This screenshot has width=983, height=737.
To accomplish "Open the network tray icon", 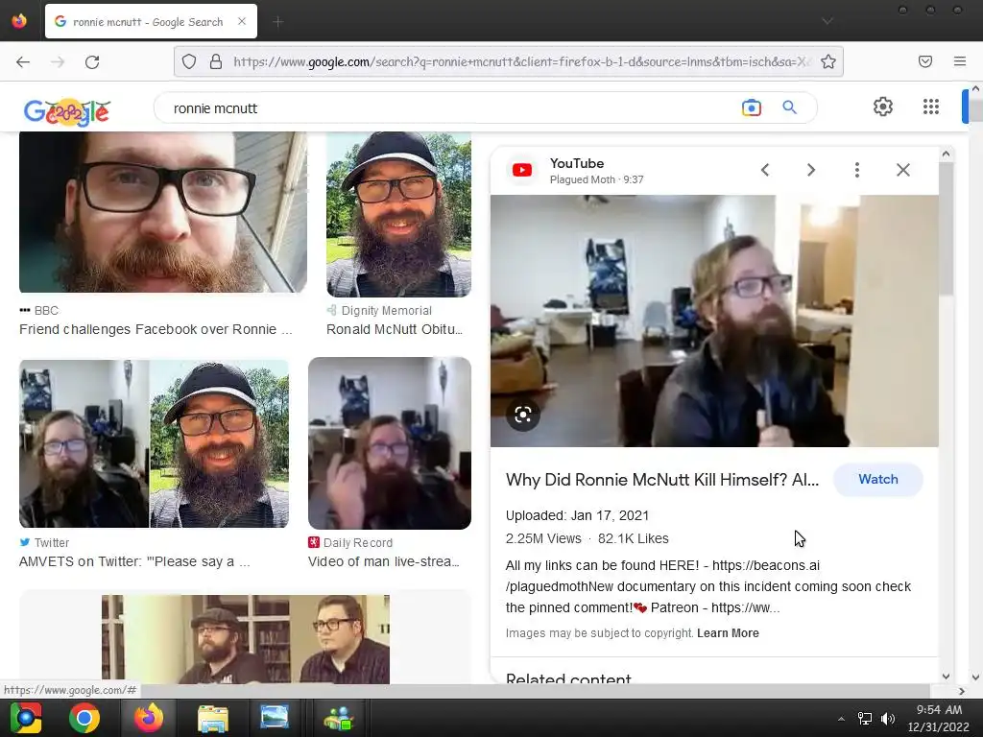I will (865, 719).
